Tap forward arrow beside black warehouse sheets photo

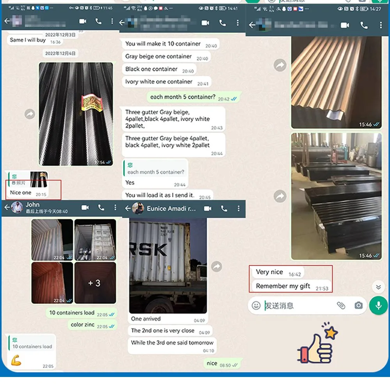[280, 196]
